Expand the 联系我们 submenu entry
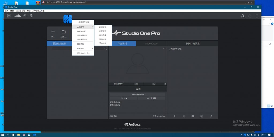The height and width of the screenshot is (137, 274). coord(83,49)
